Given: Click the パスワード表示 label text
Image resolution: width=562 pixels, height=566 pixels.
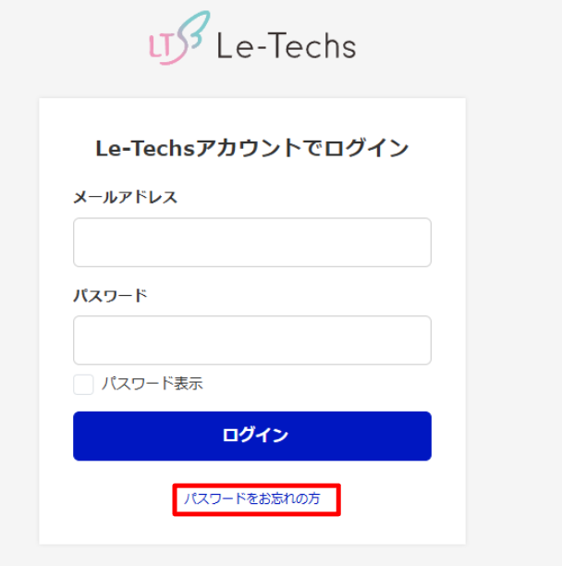Looking at the screenshot, I should click(x=153, y=384).
